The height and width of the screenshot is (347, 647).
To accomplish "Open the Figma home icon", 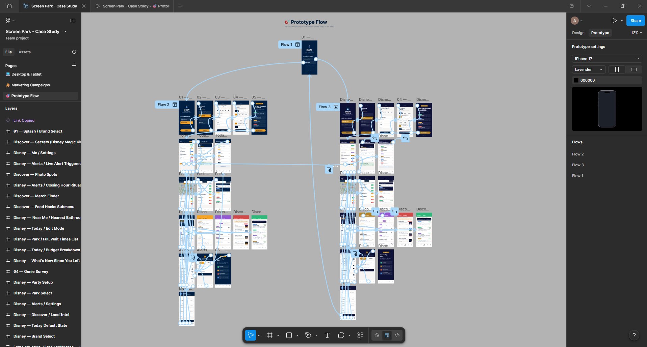I will click(x=9, y=6).
